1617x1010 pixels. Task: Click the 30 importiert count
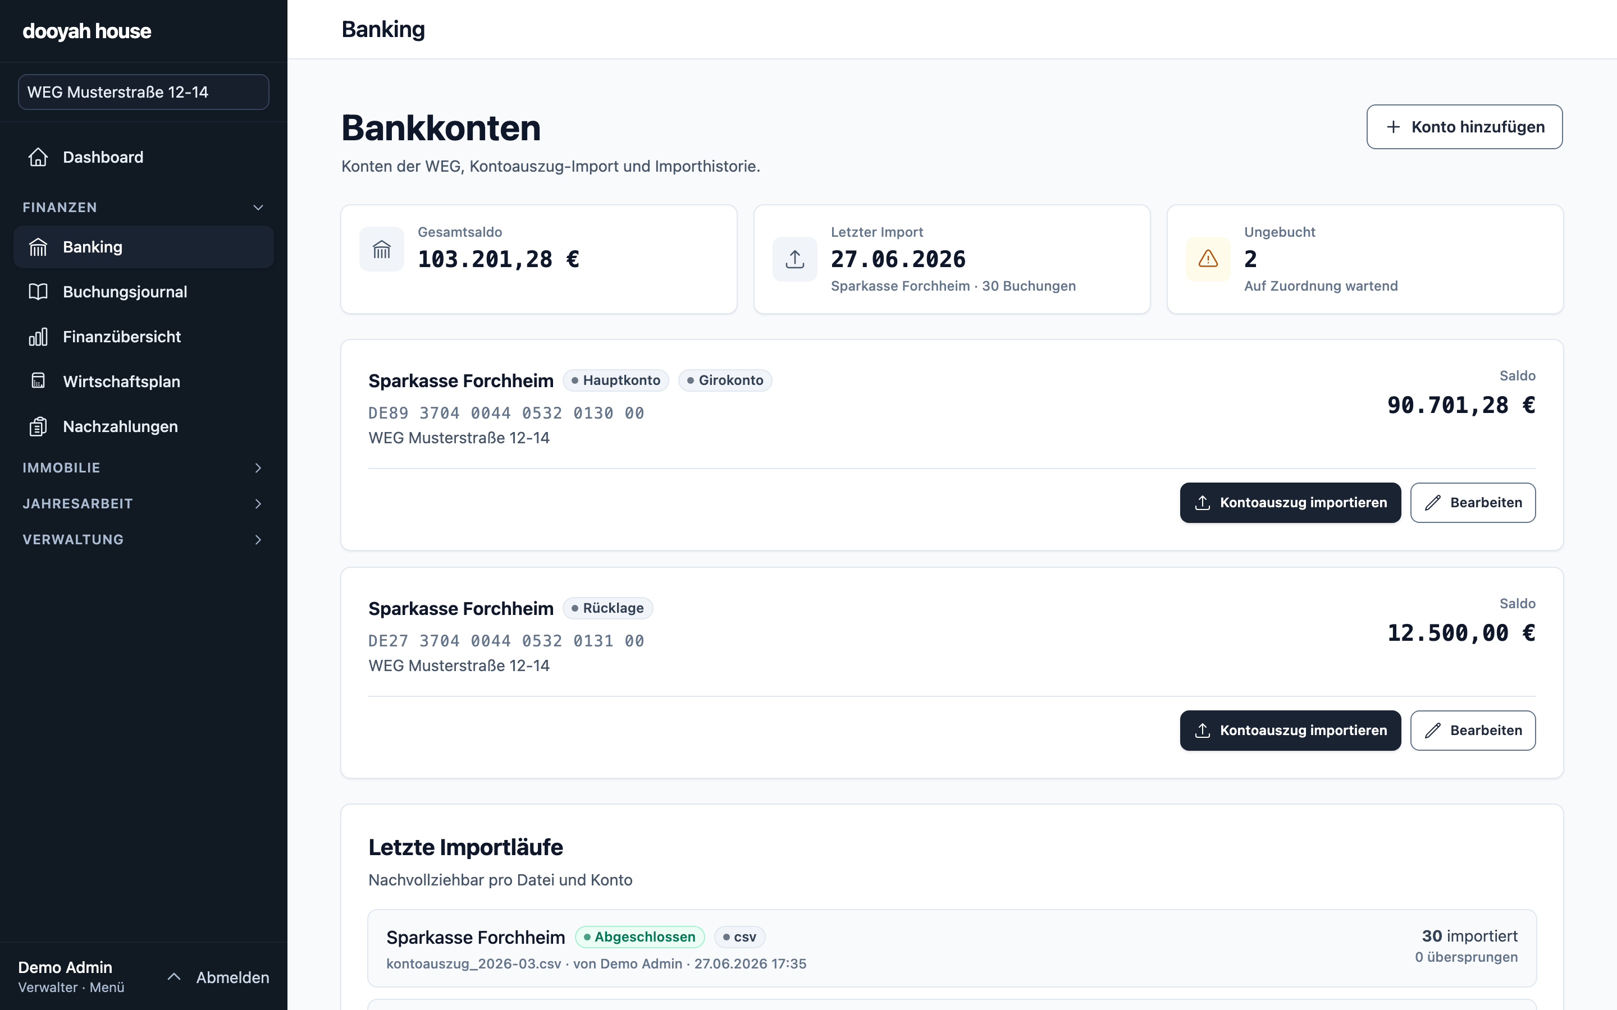[x=1469, y=936]
